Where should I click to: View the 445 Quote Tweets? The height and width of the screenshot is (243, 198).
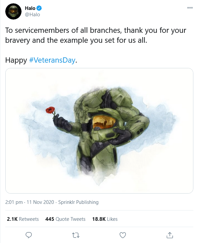tap(65, 219)
